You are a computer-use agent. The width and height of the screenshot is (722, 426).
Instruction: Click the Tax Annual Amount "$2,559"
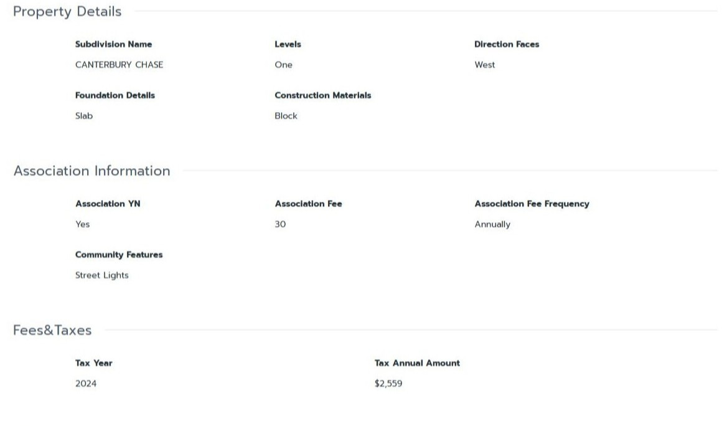[x=388, y=384]
